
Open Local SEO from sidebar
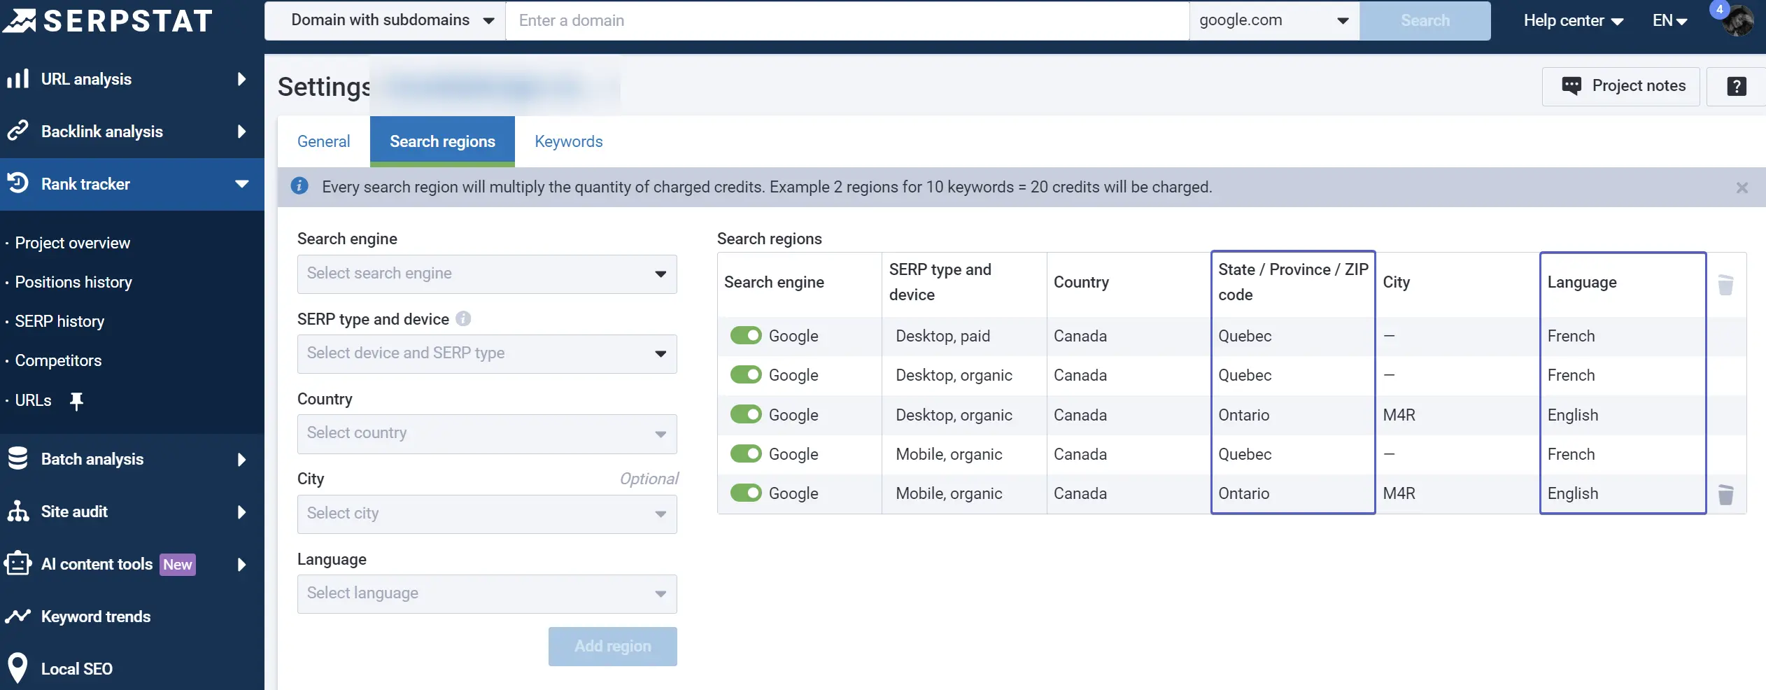coord(76,668)
